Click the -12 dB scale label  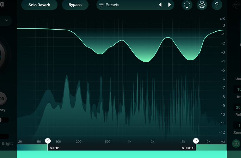coord(222,132)
